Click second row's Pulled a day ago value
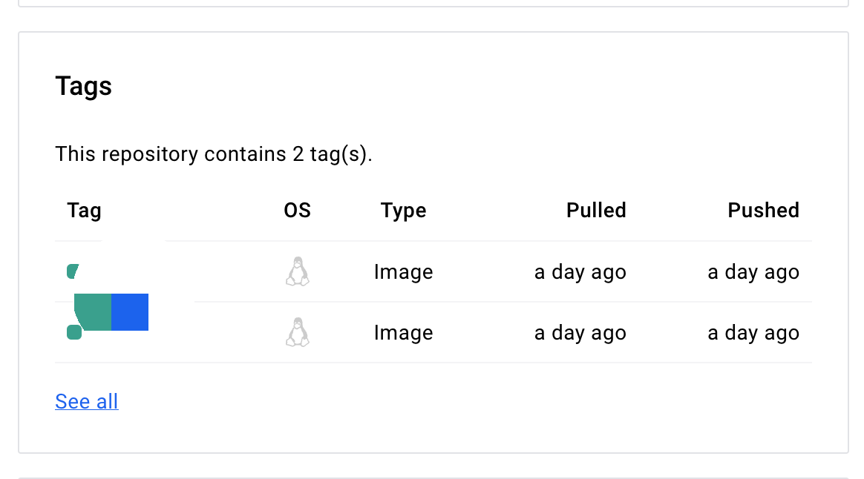Image resolution: width=864 pixels, height=479 pixels. (580, 332)
